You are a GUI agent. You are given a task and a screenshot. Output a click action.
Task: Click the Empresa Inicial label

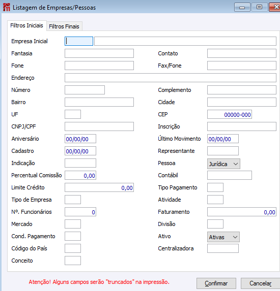tap(30, 41)
